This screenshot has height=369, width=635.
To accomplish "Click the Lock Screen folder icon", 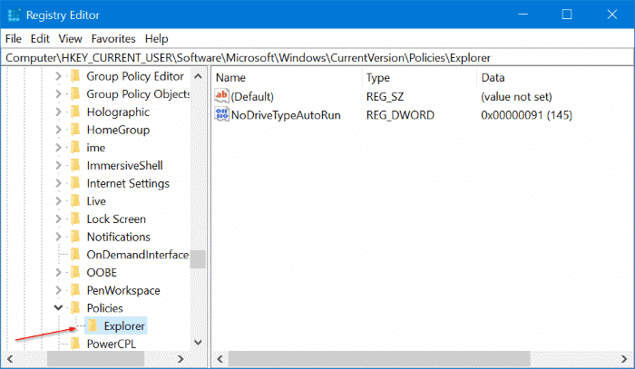I will (75, 218).
